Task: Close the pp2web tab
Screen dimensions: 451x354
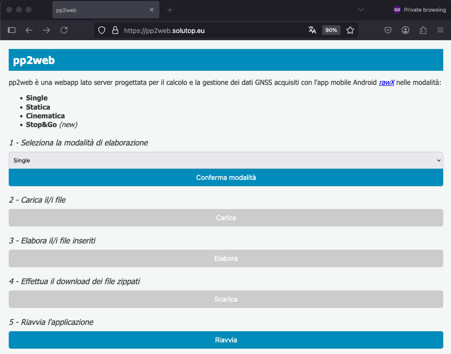Action: click(152, 10)
